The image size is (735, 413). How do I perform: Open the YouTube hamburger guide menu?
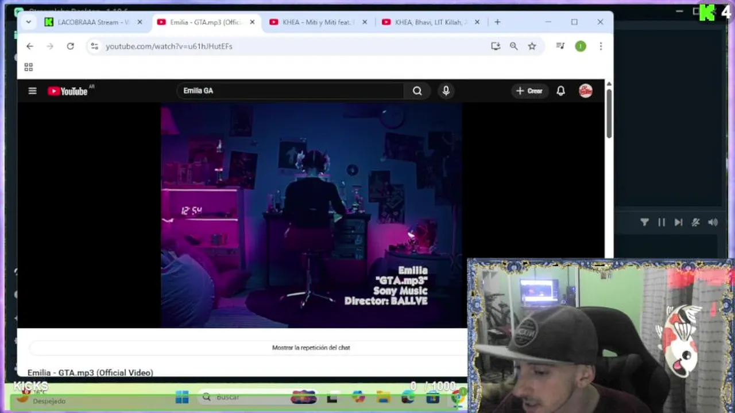click(32, 91)
